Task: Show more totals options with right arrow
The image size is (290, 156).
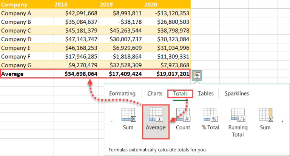Action: coord(282,122)
